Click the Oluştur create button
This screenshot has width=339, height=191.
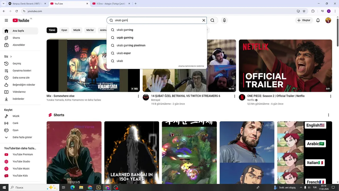click(304, 20)
